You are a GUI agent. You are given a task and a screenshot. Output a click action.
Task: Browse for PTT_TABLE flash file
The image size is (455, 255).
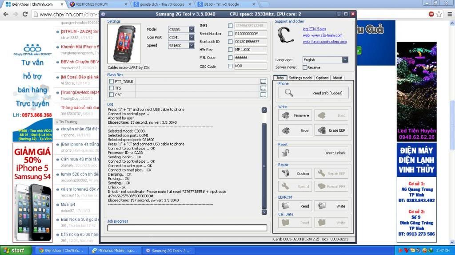[x=263, y=82]
